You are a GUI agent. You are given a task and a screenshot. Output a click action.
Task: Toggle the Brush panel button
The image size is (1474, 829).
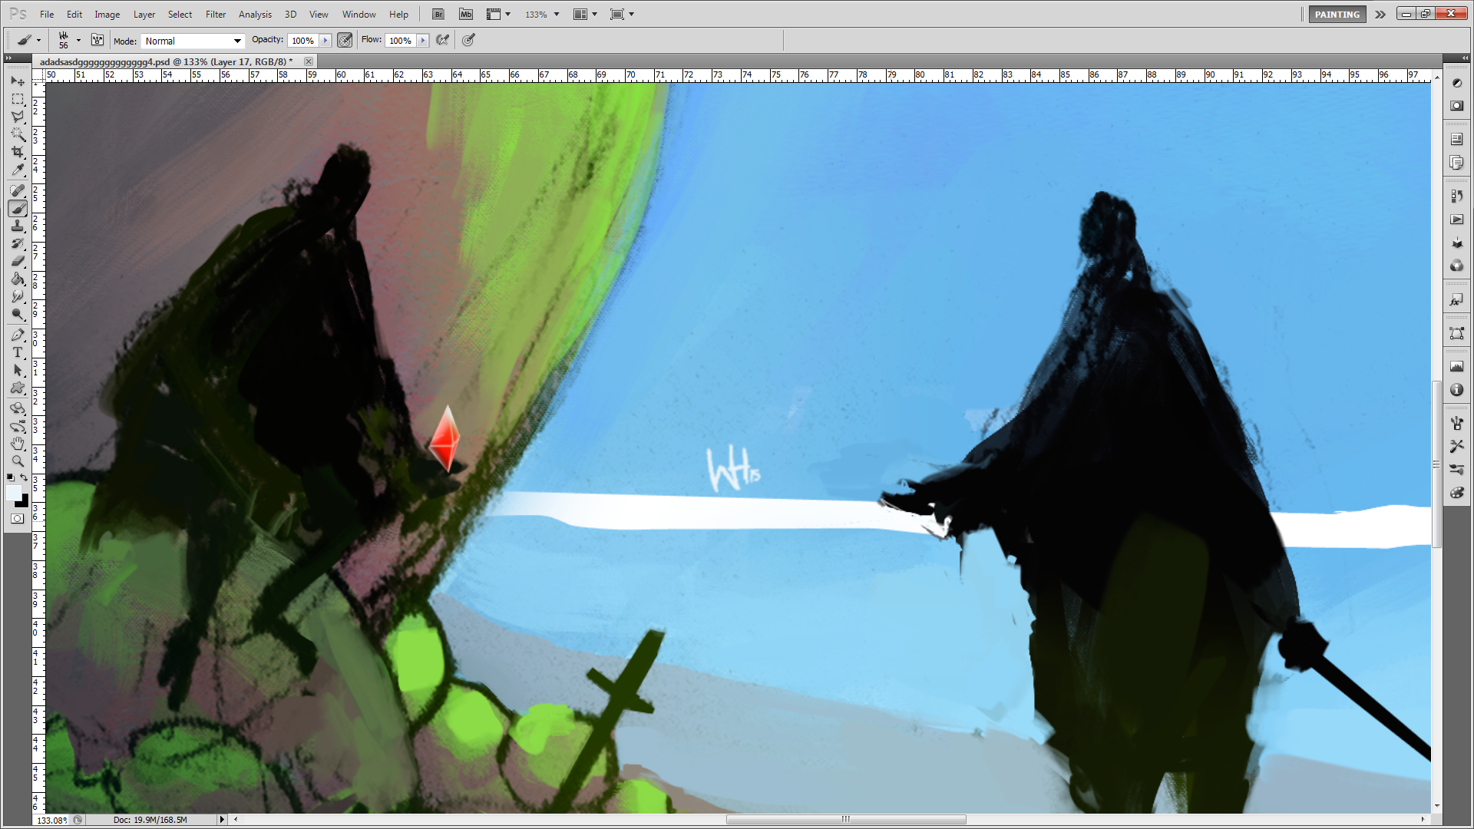click(97, 40)
